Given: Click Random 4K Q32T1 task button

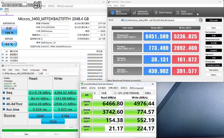Looking at the screenshot, I should [x=127, y=71].
